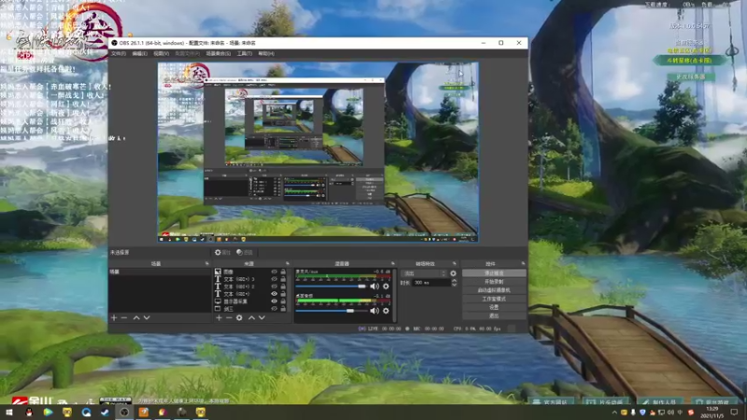
Task: Toggle visibility of 文本 (GDI+) 2 source
Action: click(274, 287)
